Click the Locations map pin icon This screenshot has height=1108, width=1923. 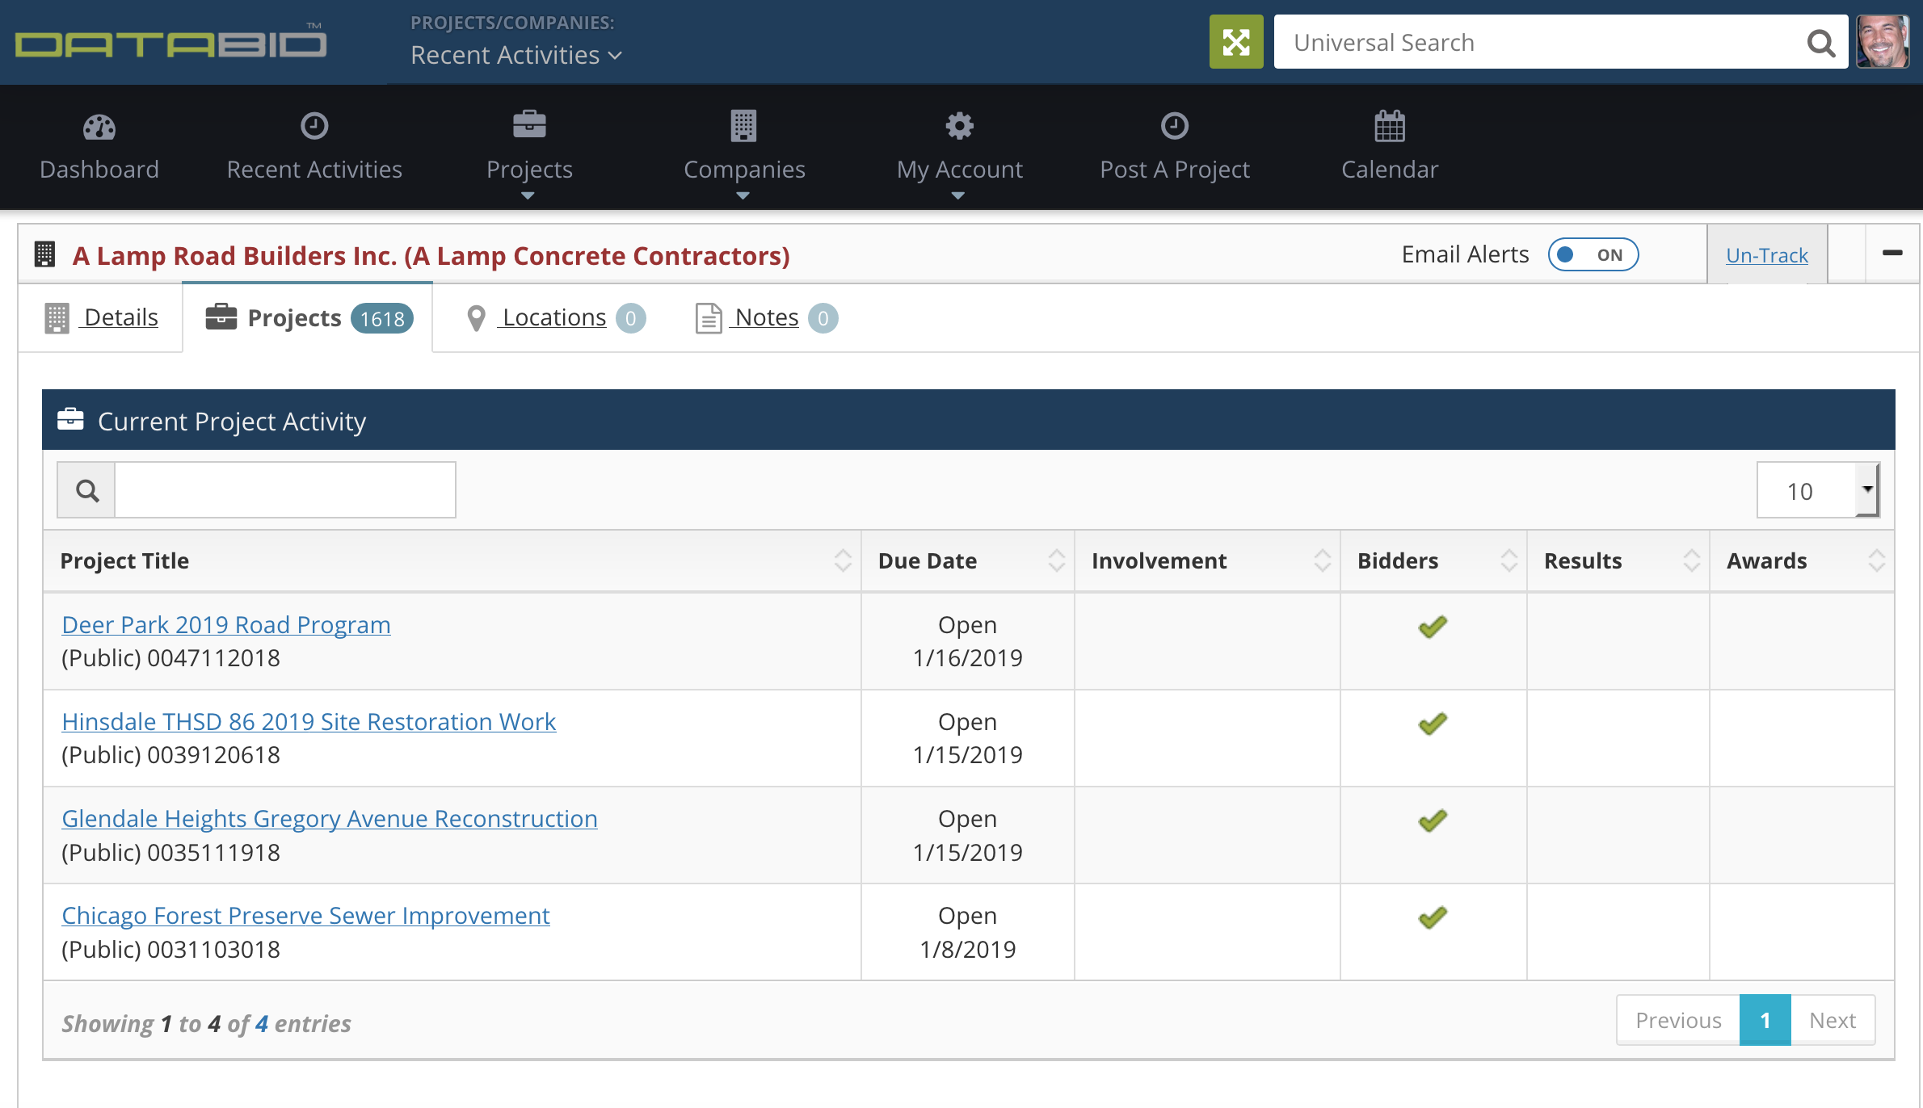coord(476,318)
